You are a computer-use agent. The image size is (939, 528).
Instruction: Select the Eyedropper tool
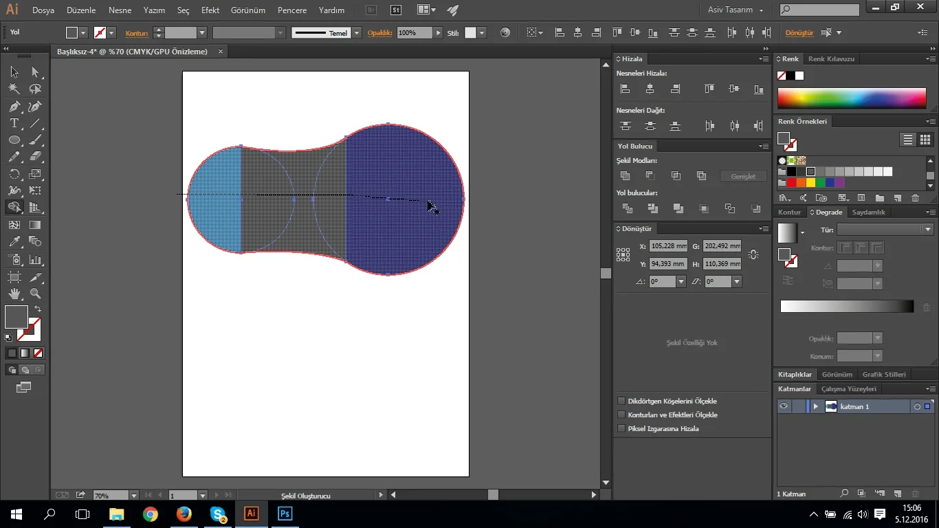pyautogui.click(x=14, y=241)
